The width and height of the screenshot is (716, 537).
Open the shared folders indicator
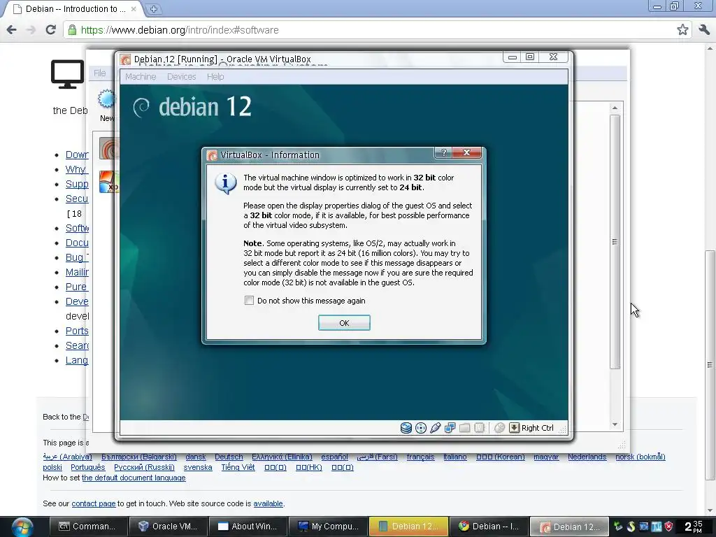point(464,428)
